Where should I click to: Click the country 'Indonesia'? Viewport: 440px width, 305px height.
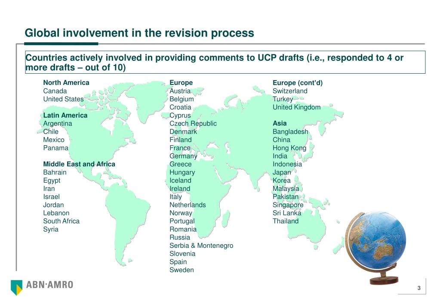[x=287, y=164]
